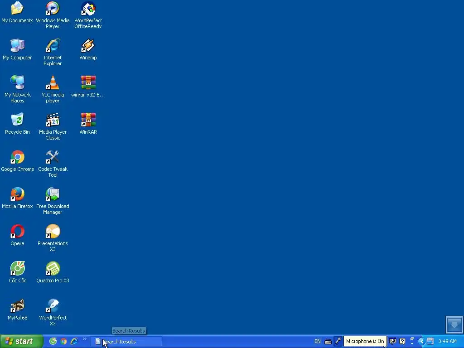Screen dimensions: 464x348
Task: Select the Internet Explorer desktop shortcut
Action: [53, 53]
